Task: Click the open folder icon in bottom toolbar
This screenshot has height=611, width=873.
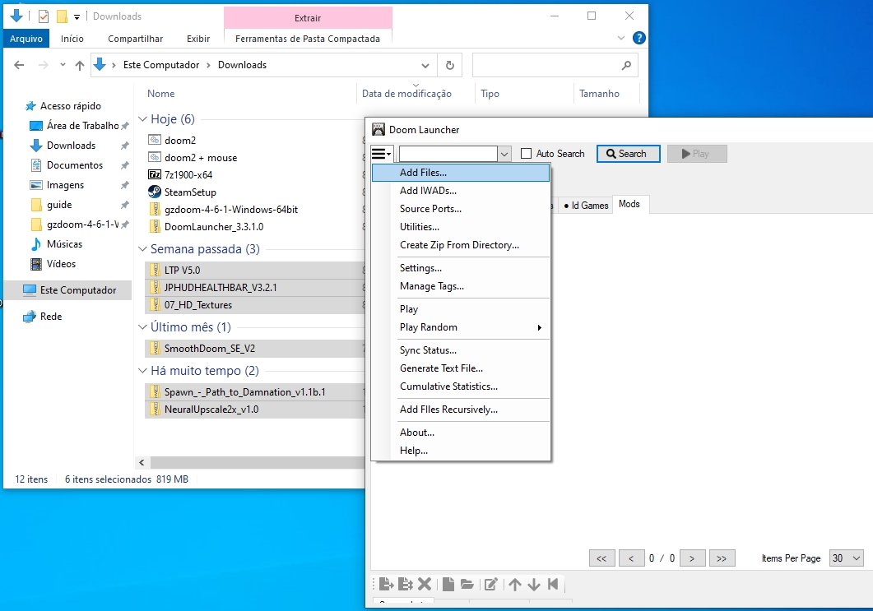Action: point(467,585)
